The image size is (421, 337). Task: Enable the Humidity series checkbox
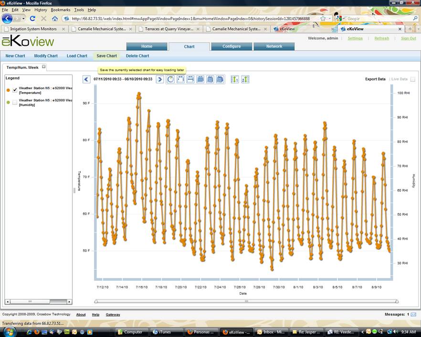[x=15, y=102]
